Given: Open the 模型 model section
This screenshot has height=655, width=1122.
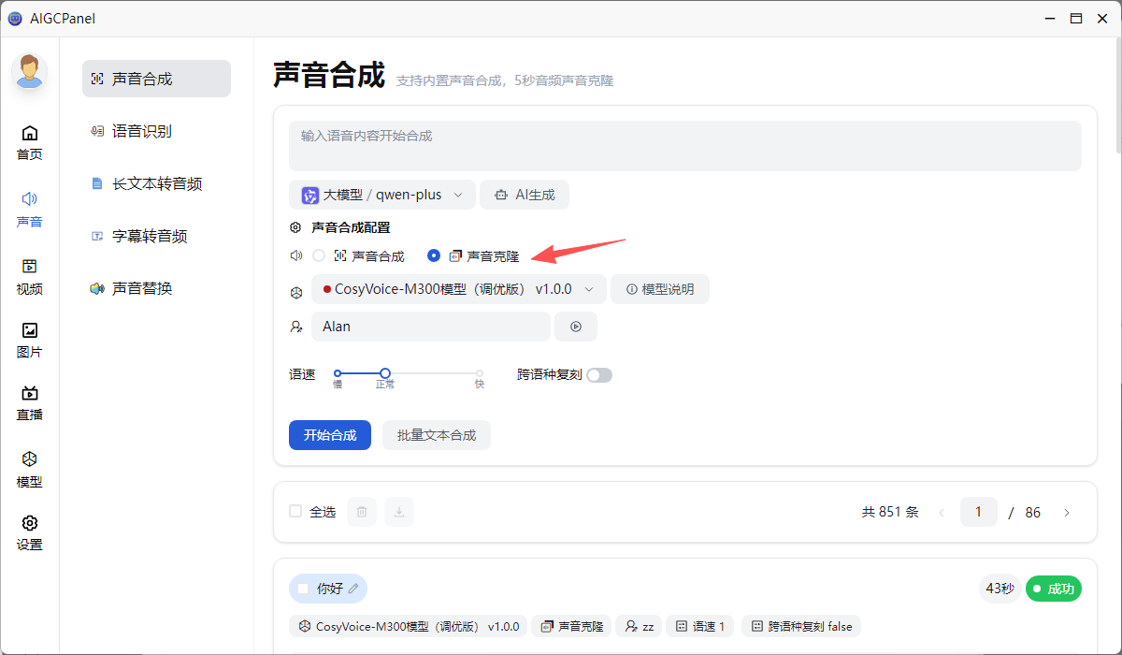Looking at the screenshot, I should click(30, 470).
